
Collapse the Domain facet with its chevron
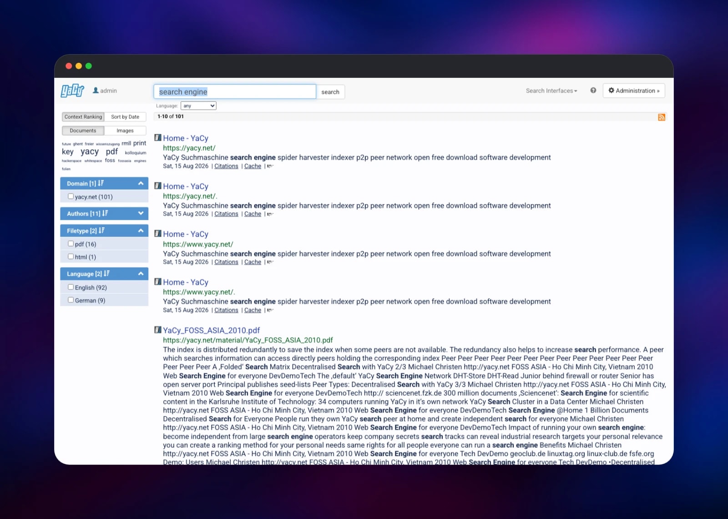(141, 183)
